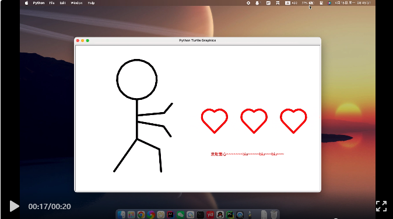Screen dimensions: 393x219
Task: Open the blue chat bubble app in dock
Action: [x=190, y=215]
